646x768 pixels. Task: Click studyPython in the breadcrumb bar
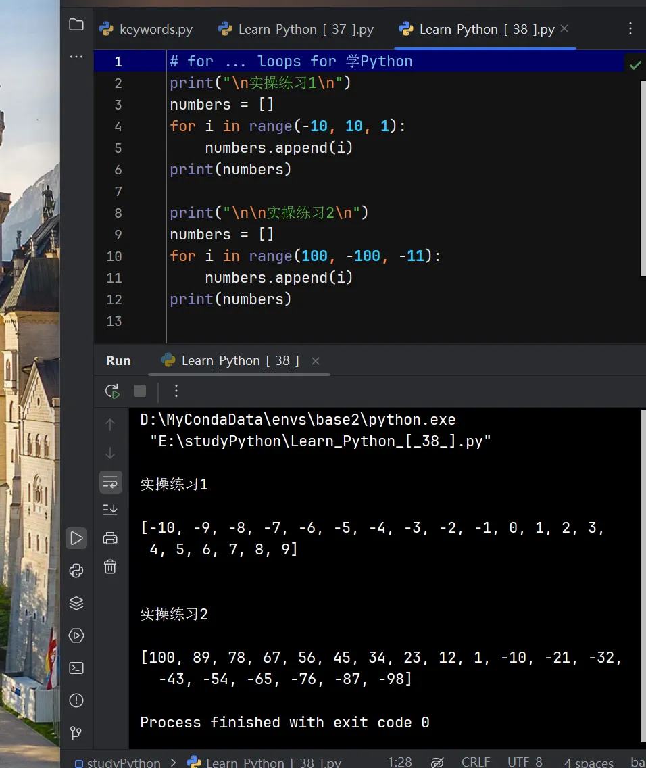click(118, 762)
